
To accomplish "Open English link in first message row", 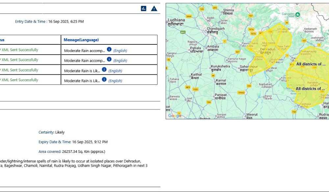I will pos(120,51).
